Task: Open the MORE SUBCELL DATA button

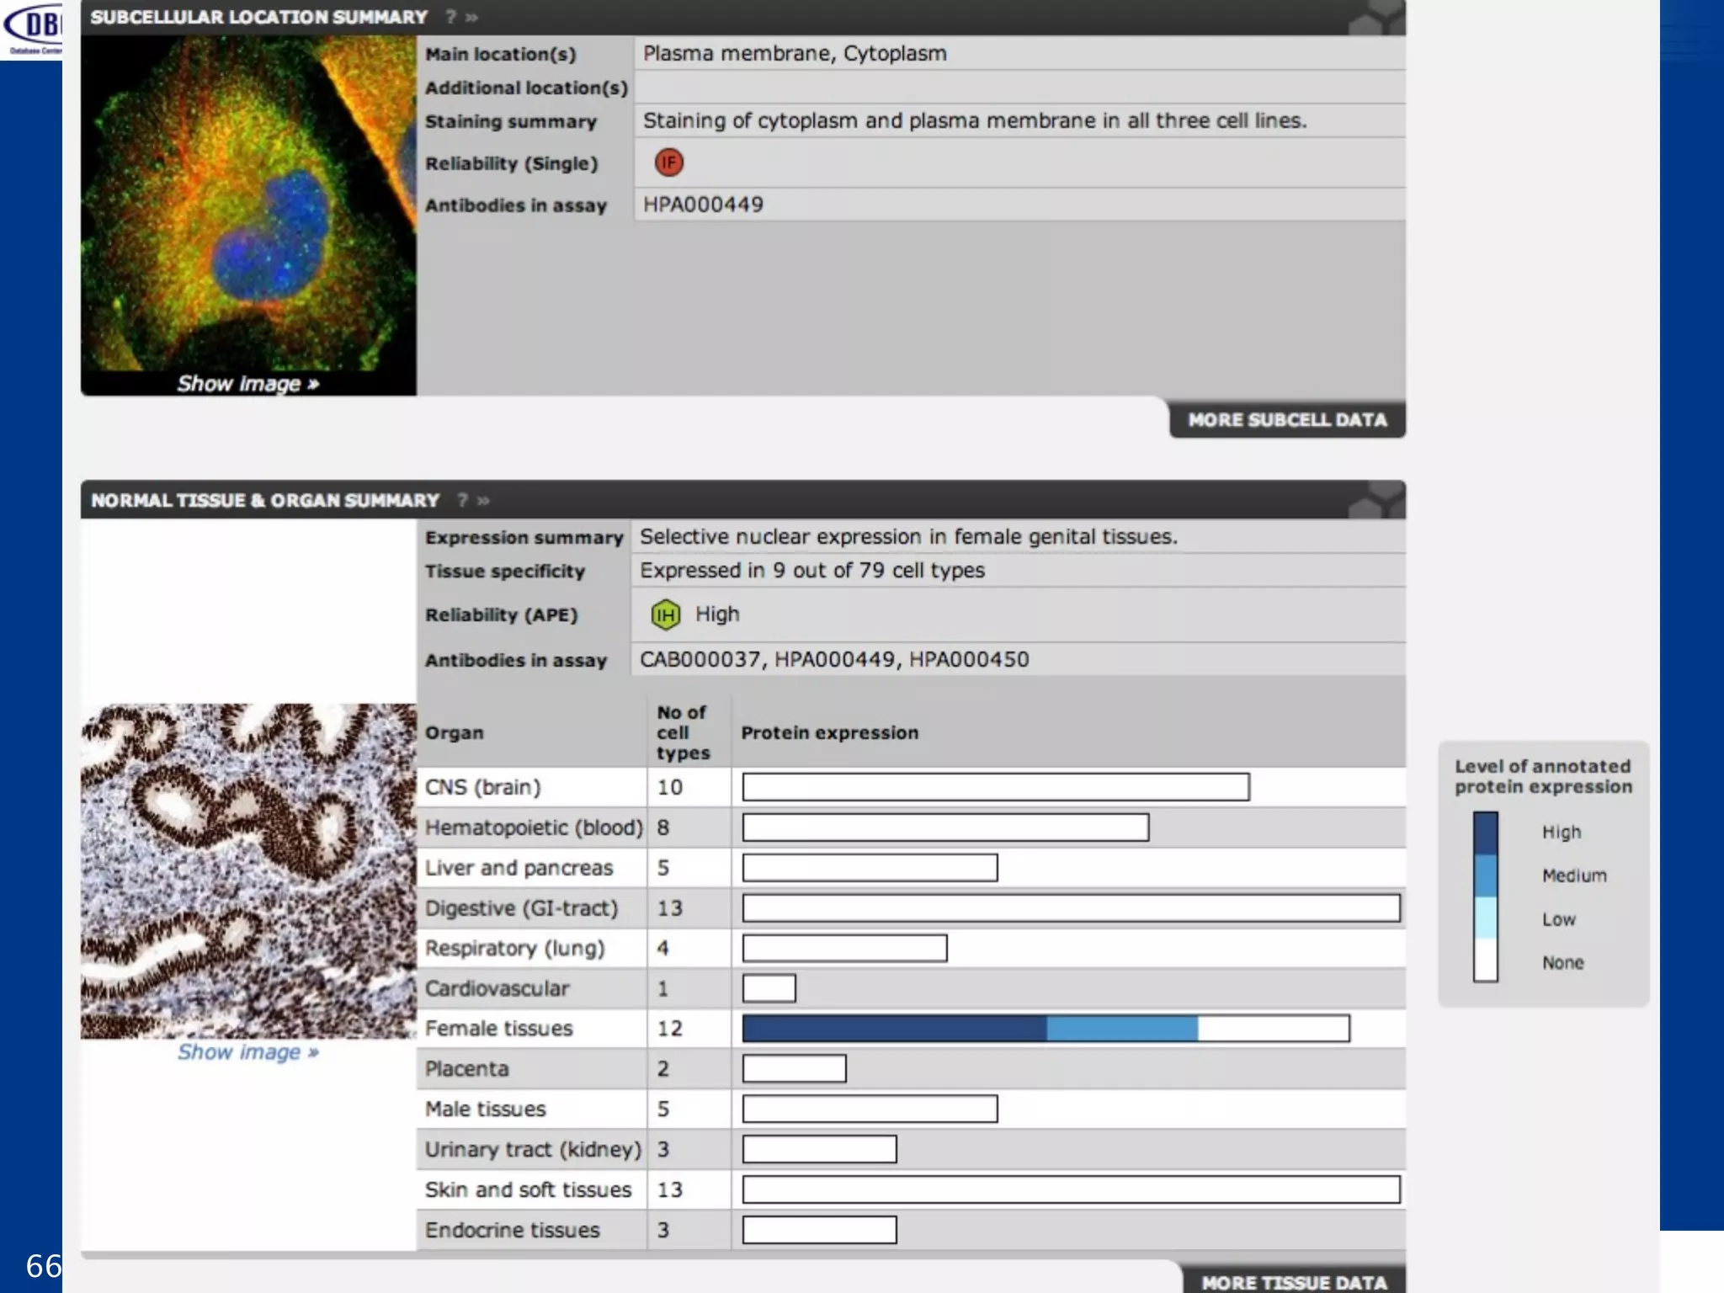Action: tap(1287, 419)
